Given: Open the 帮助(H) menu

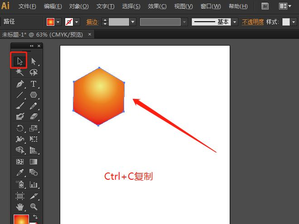Looking at the screenshot, I should coord(238,6).
